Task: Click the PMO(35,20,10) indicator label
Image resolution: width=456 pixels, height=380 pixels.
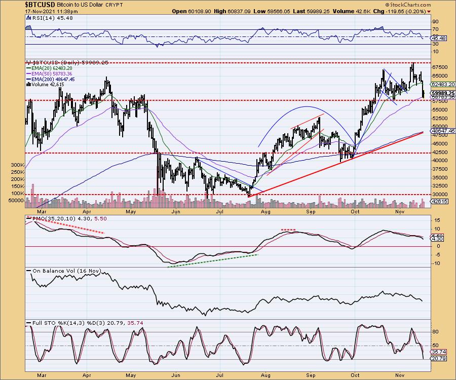Action: tap(54, 219)
